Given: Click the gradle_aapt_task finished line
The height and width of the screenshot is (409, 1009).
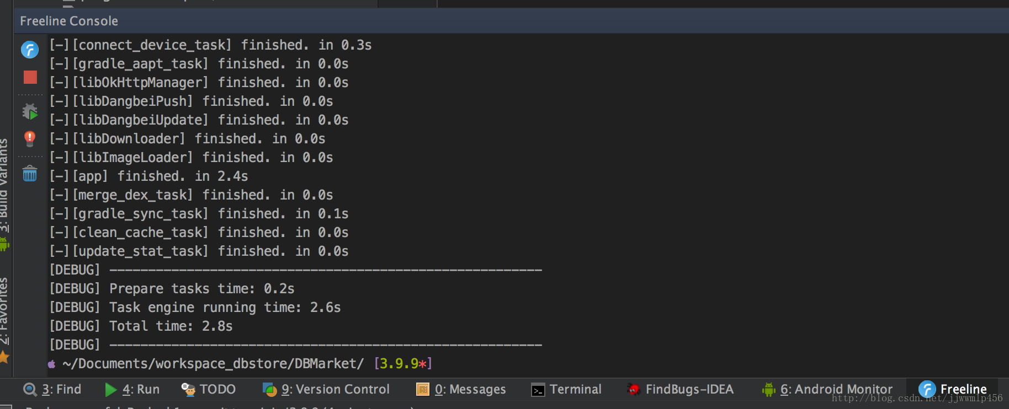Looking at the screenshot, I should pos(199,64).
